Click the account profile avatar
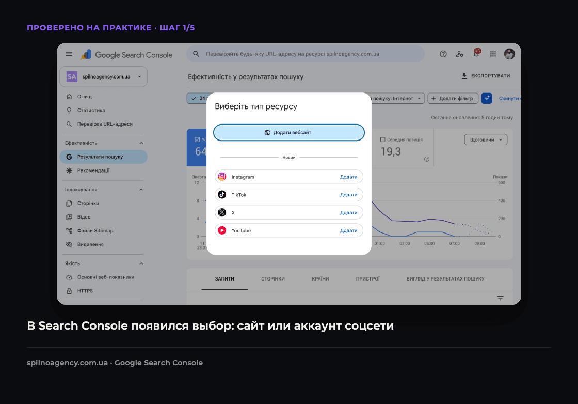The height and width of the screenshot is (404, 578). 509,54
